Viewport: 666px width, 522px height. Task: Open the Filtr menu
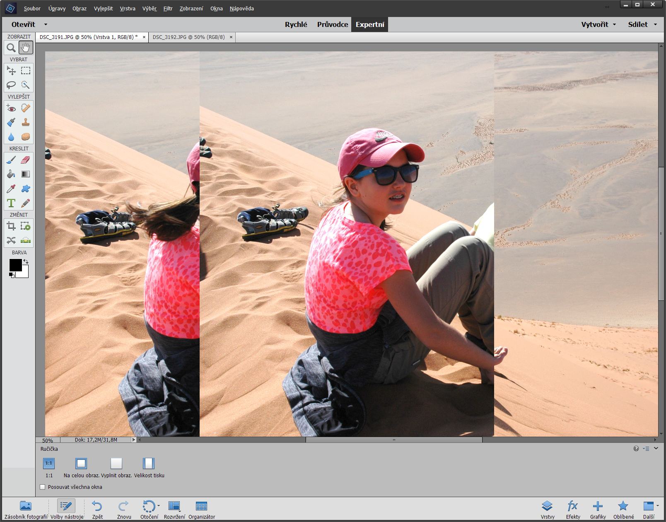coord(168,8)
